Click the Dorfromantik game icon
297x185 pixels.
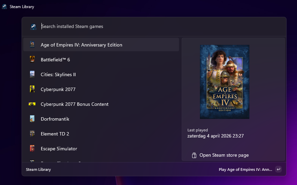(x=32, y=119)
